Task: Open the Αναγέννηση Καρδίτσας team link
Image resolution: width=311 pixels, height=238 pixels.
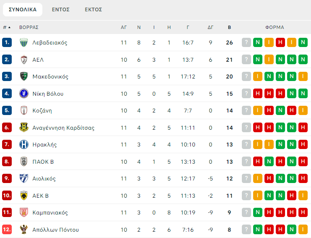Action: point(63,128)
